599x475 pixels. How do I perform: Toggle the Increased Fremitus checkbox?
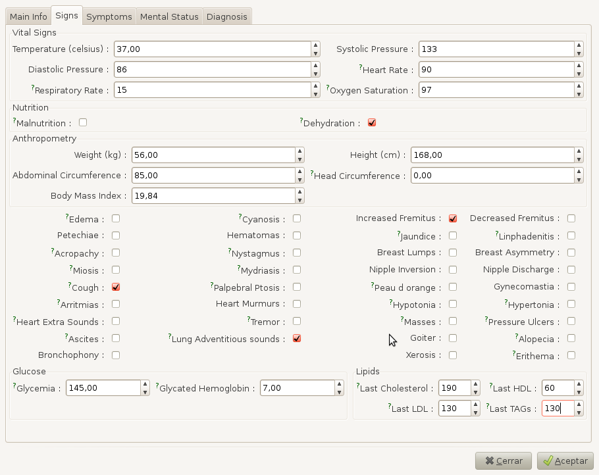(453, 218)
